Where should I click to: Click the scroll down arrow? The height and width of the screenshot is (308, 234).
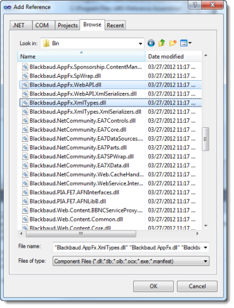click(x=205, y=225)
